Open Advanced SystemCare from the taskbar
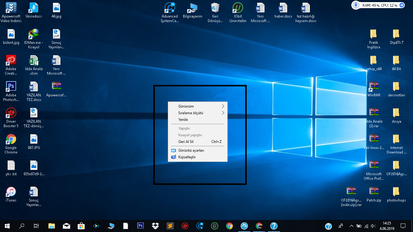 point(200,226)
